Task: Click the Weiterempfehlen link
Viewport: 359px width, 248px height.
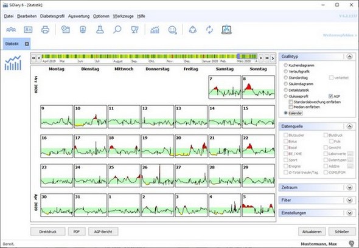Action: [x=340, y=35]
